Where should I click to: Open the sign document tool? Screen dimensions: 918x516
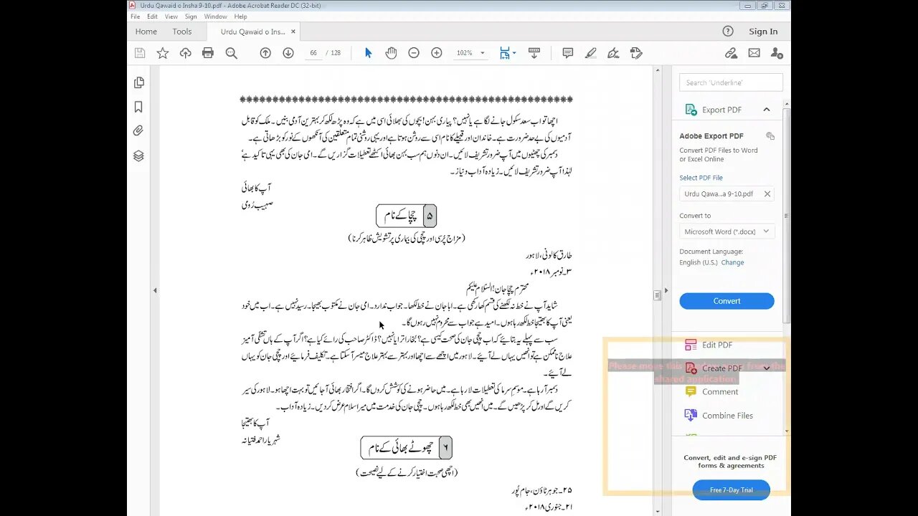(613, 53)
